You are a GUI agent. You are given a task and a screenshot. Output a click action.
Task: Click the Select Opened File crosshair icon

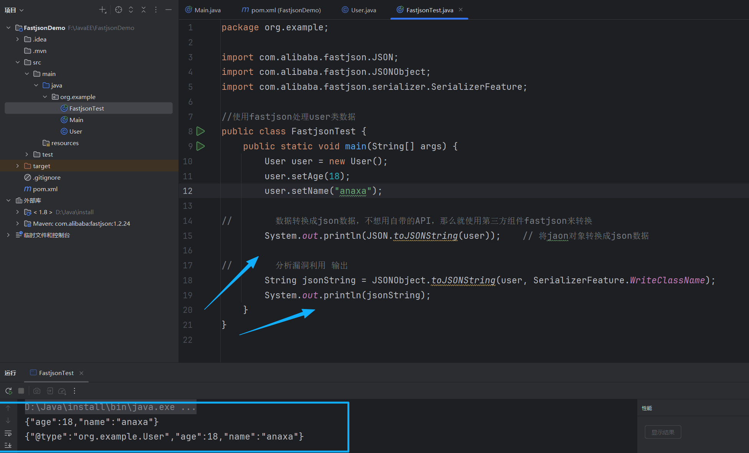click(x=119, y=10)
